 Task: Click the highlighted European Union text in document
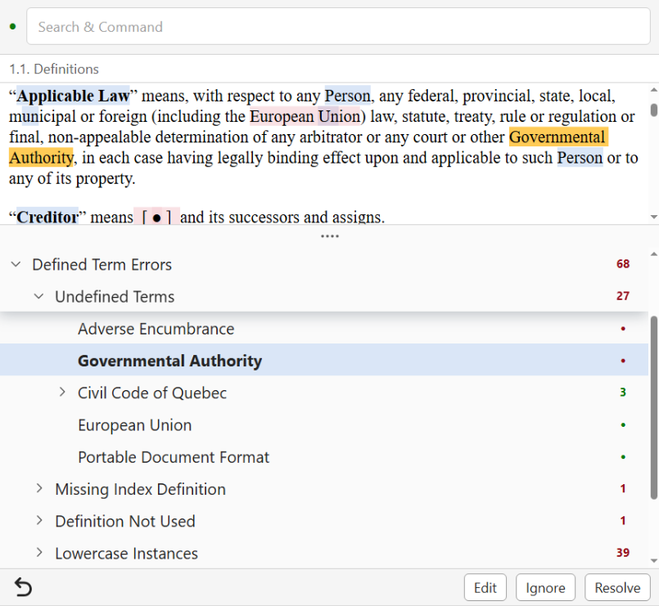click(305, 116)
